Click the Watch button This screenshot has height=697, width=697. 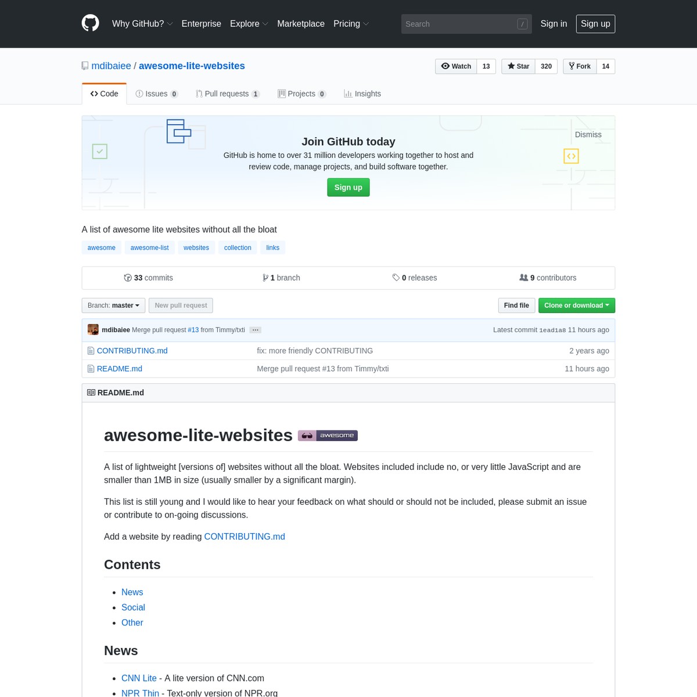[x=456, y=66]
